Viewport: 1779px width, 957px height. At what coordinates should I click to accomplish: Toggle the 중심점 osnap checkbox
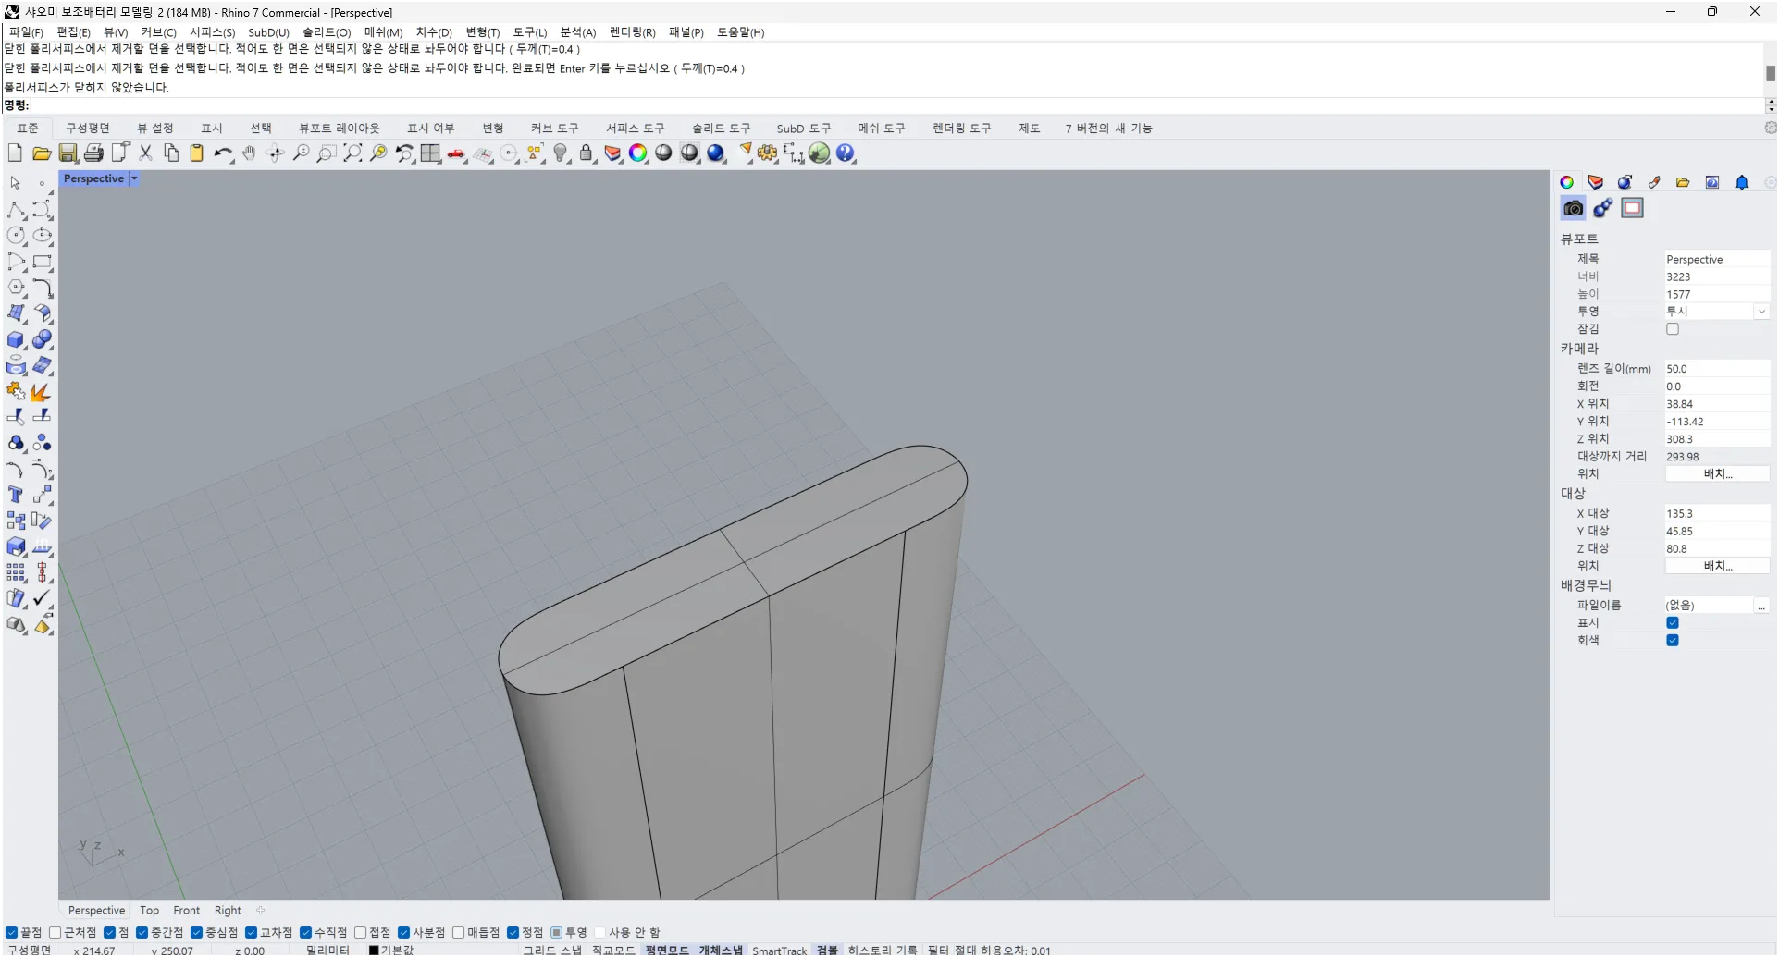click(196, 933)
